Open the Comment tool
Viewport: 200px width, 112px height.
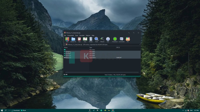click(x=121, y=39)
